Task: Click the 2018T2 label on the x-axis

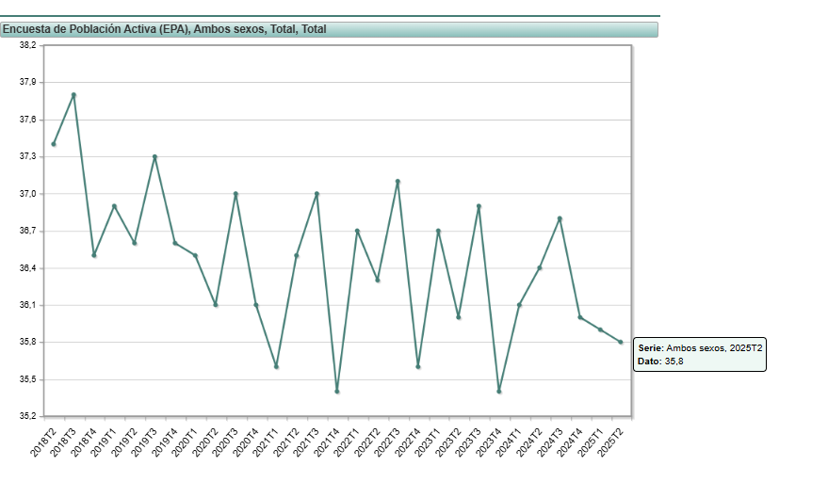Action: (44, 441)
